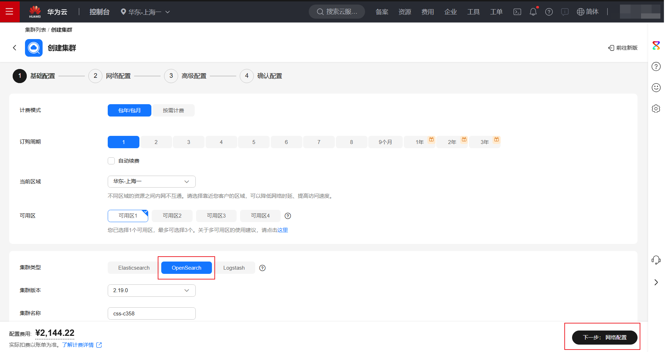Click the cloud search service icon
This screenshot has height=352, width=665.
(34, 48)
